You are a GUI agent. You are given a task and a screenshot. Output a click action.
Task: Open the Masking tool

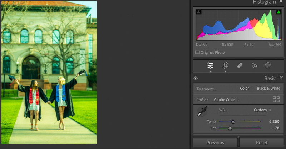(268, 65)
